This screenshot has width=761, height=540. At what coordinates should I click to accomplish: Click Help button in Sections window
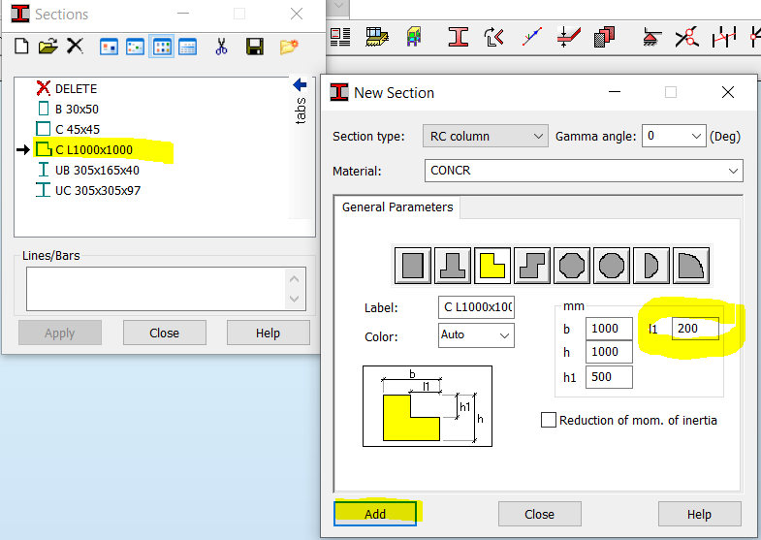(x=268, y=333)
